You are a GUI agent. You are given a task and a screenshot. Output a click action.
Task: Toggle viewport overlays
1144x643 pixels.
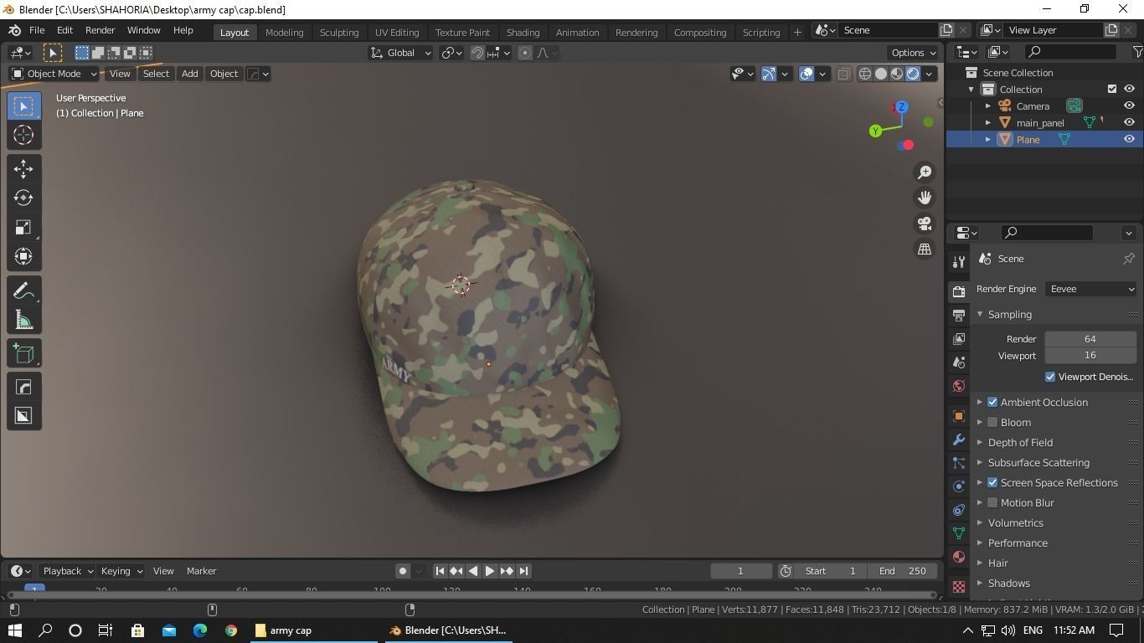[806, 74]
